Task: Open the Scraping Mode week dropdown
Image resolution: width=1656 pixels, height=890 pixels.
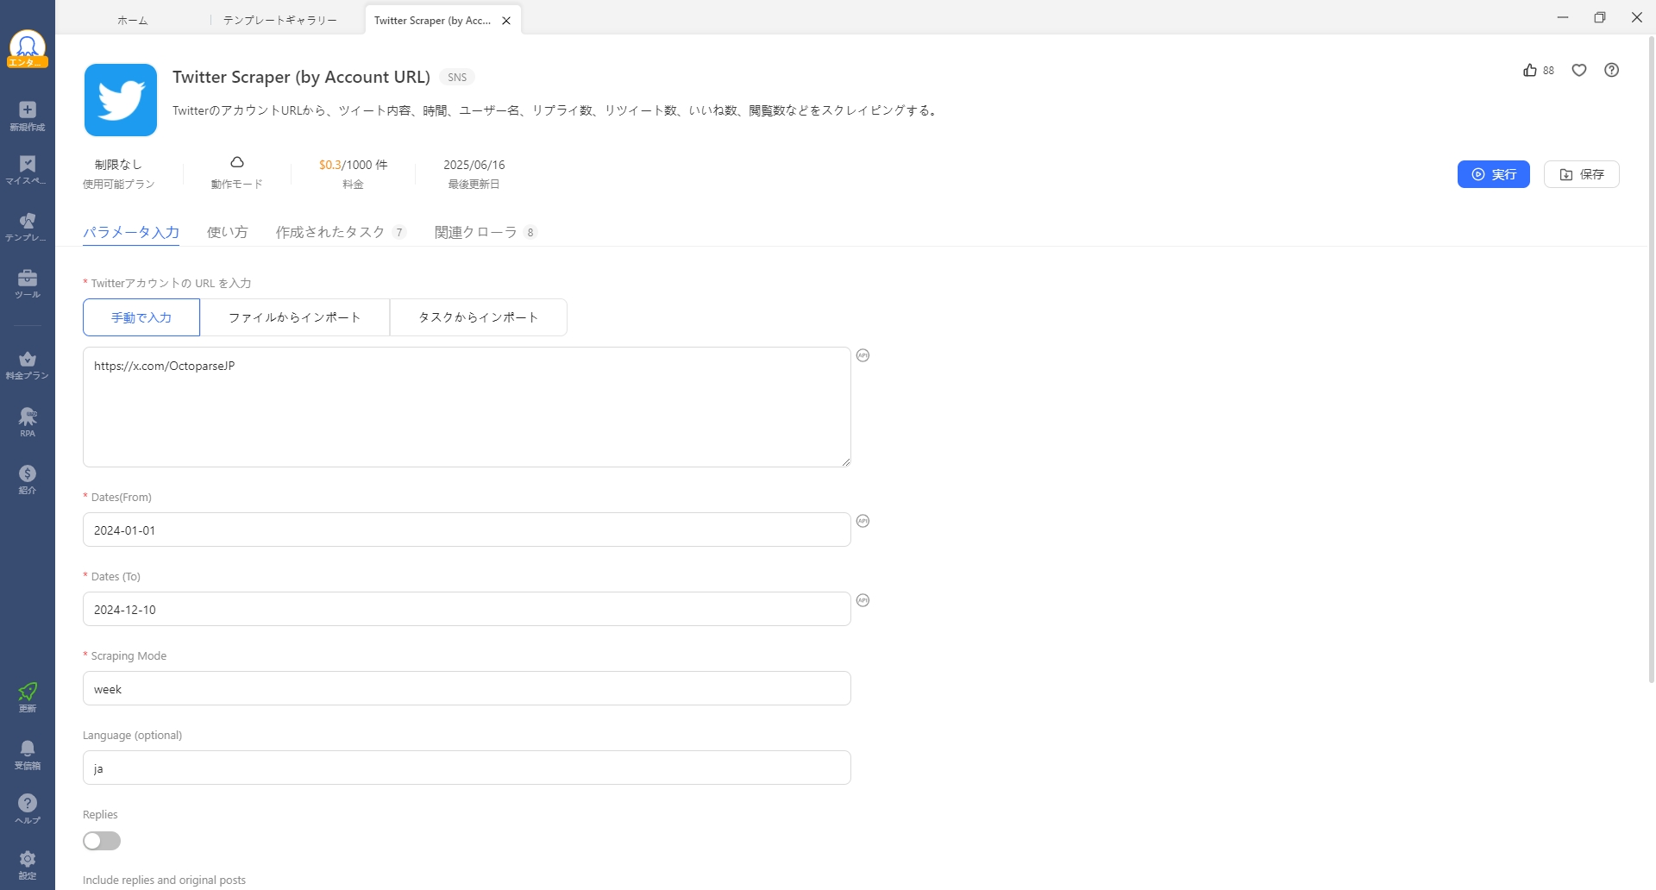Action: pos(467,688)
